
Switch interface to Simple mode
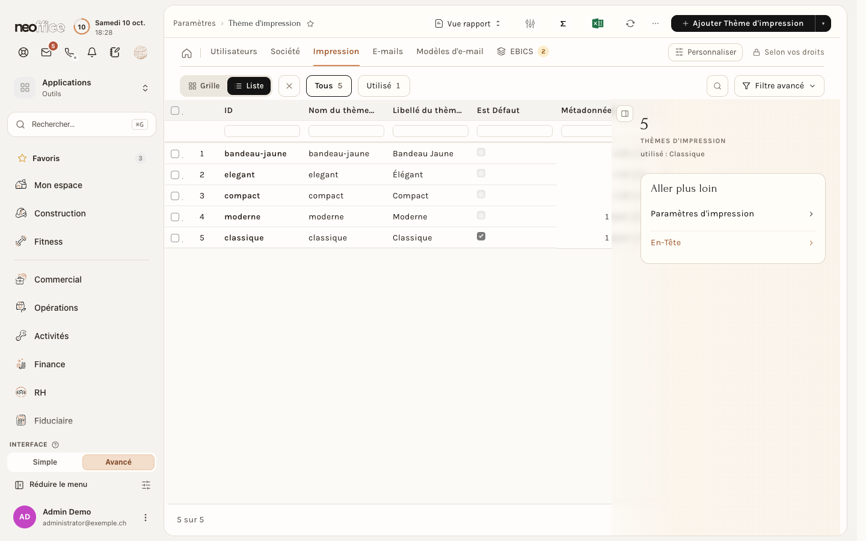(x=45, y=462)
